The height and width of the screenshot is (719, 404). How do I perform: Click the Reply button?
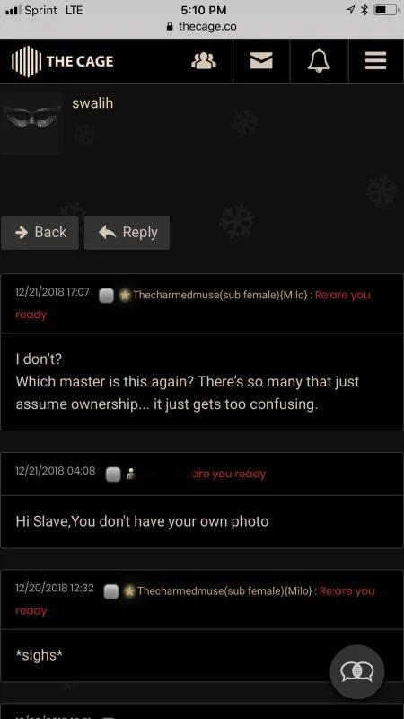pos(127,233)
